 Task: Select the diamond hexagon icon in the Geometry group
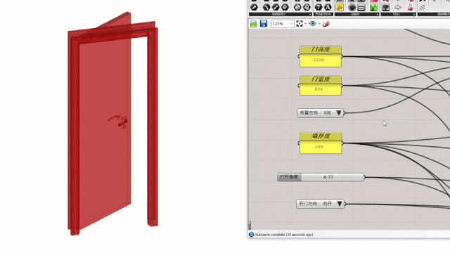point(285,7)
